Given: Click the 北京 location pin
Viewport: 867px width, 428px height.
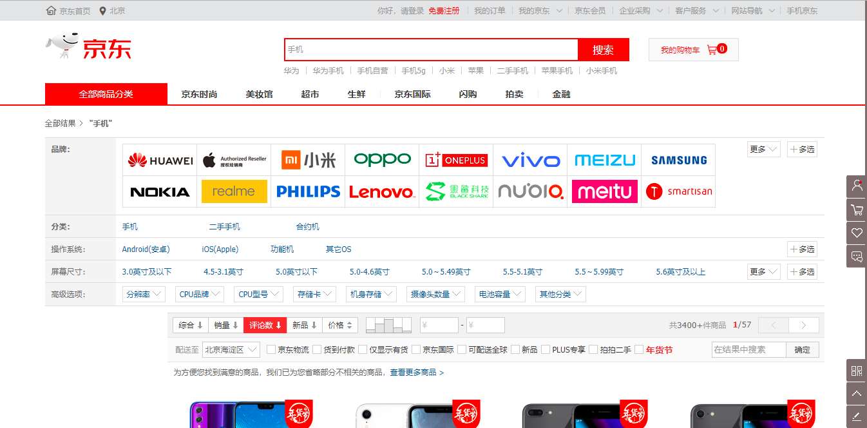Looking at the screenshot, I should click(103, 10).
